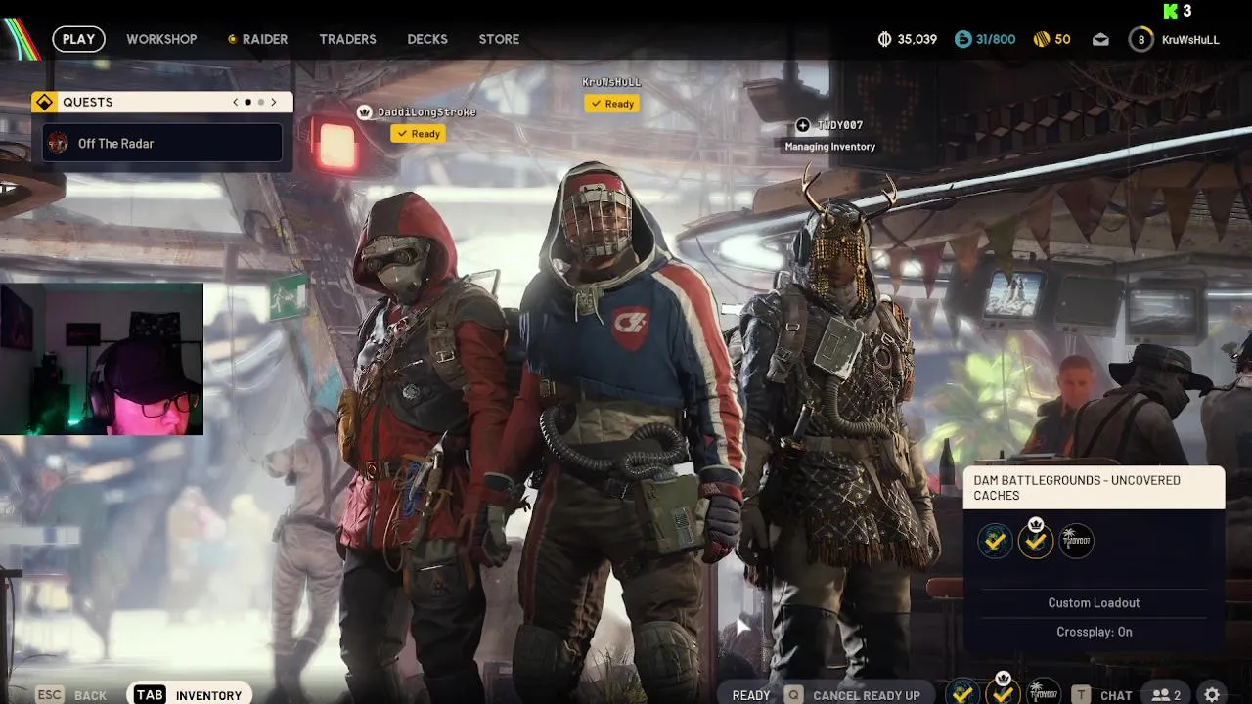Click first squad avatar in map panel
The image size is (1252, 704).
996,541
